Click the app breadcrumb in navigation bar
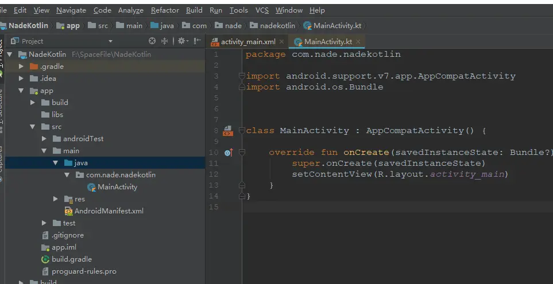The width and height of the screenshot is (553, 284). (x=69, y=25)
